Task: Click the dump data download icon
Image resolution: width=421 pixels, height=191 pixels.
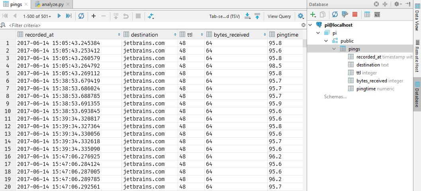Action: point(248,16)
